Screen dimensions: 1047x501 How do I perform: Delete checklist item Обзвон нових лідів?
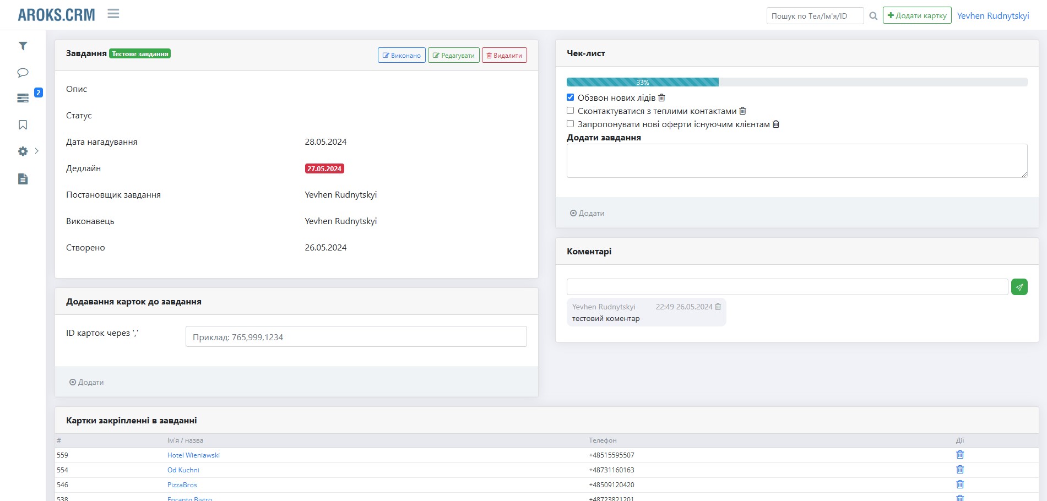pos(661,97)
